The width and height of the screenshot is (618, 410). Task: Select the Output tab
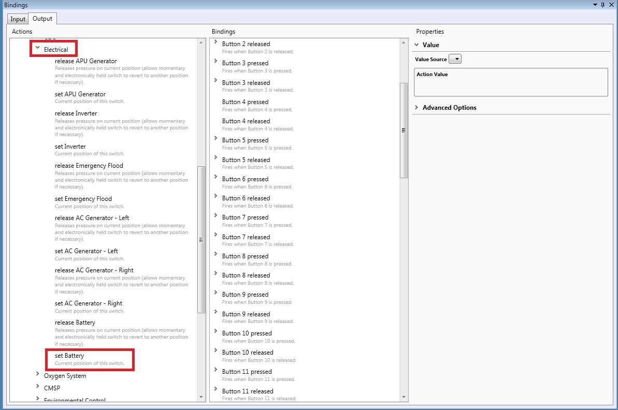[42, 19]
